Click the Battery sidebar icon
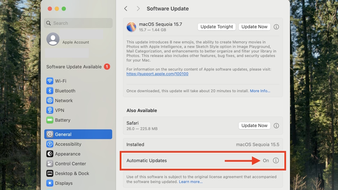This screenshot has width=338, height=190. click(x=50, y=120)
